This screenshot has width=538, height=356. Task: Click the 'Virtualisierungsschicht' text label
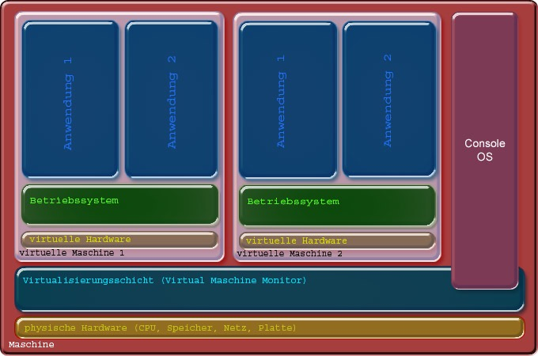pyautogui.click(x=89, y=280)
